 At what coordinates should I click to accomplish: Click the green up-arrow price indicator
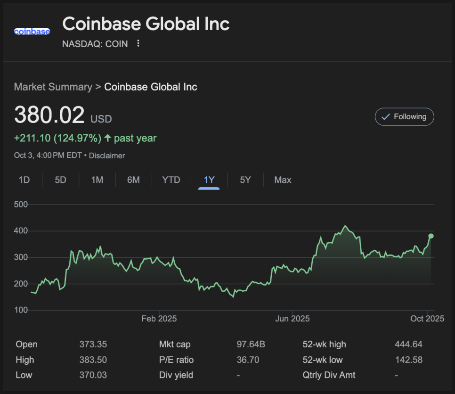(x=108, y=138)
